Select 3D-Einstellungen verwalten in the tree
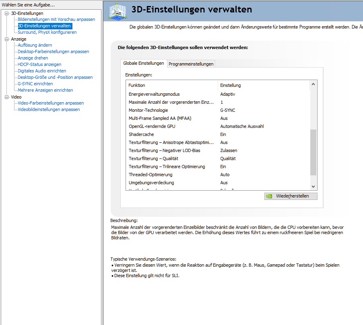 pos(44,26)
